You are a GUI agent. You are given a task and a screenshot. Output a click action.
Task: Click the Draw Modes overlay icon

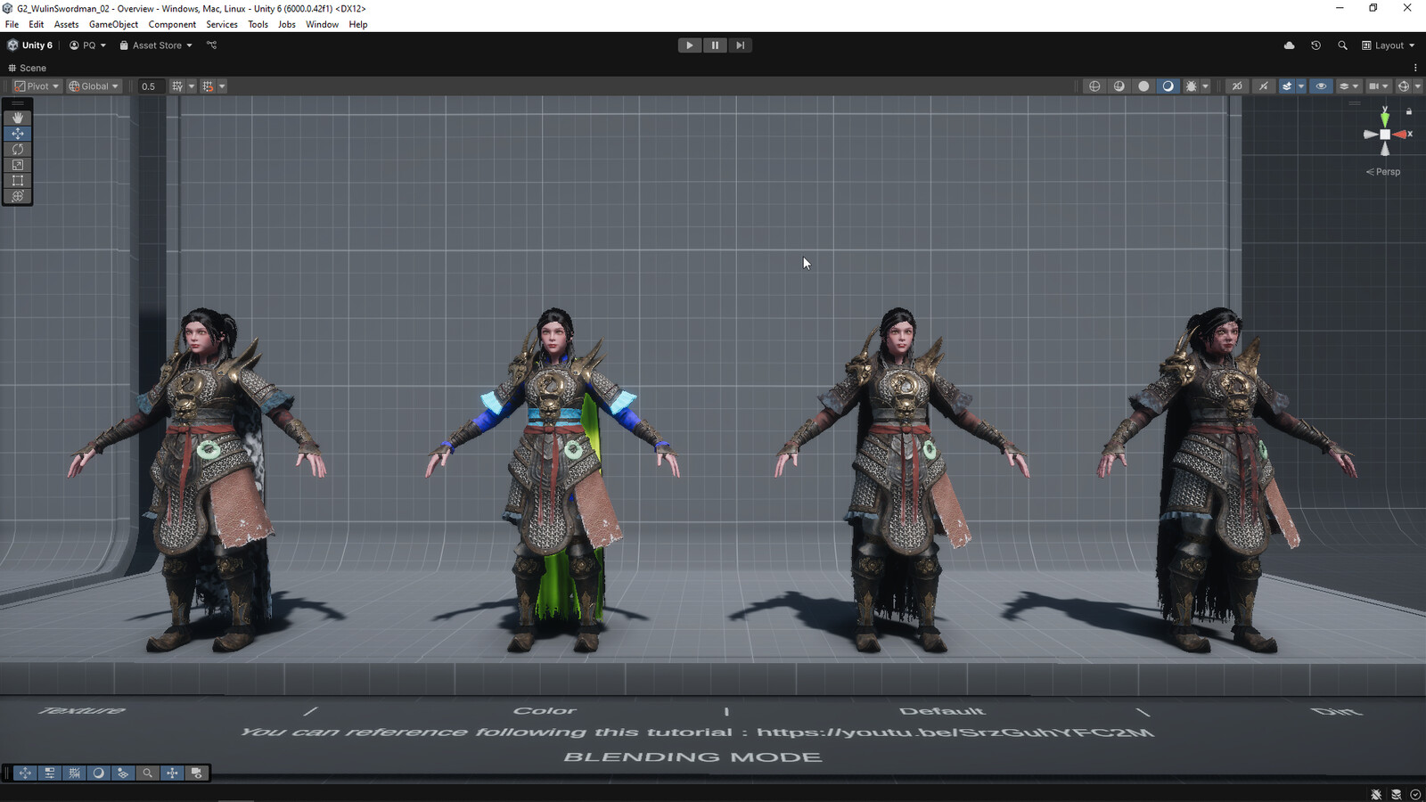coord(99,773)
